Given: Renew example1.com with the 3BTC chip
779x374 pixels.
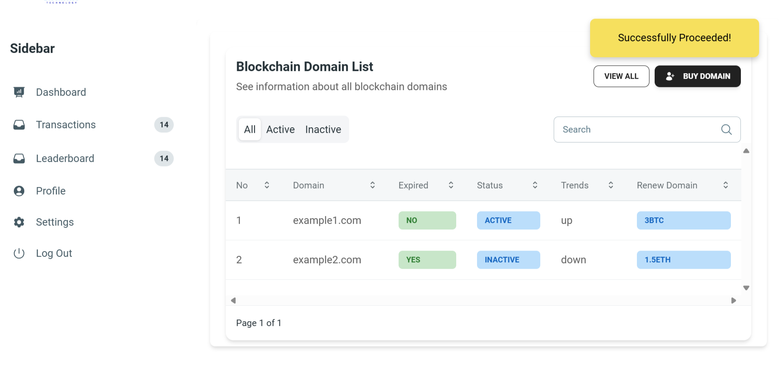Looking at the screenshot, I should point(683,220).
